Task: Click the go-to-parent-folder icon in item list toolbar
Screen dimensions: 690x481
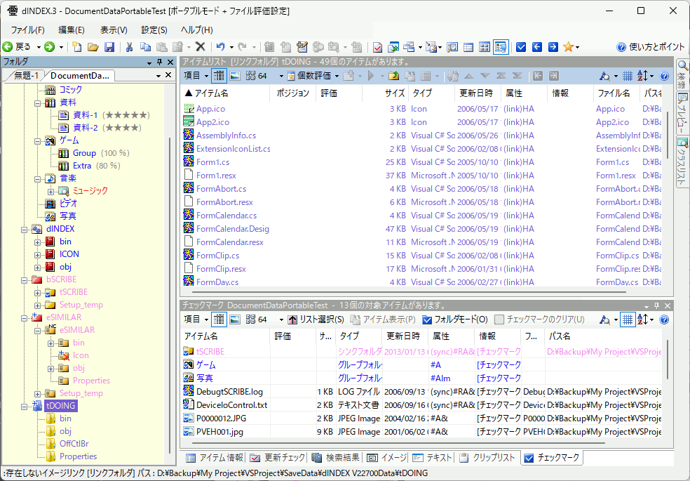Action: 394,76
